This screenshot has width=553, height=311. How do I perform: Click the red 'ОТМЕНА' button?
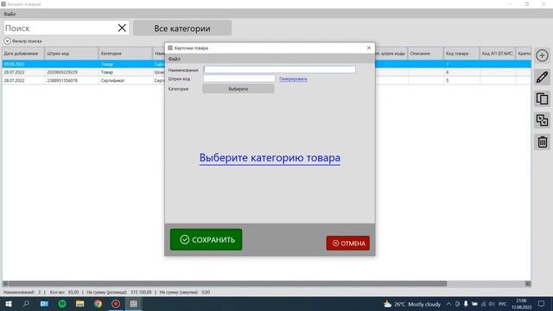click(348, 244)
